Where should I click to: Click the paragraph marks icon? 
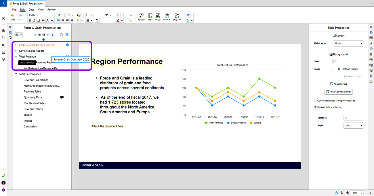click(97, 20)
